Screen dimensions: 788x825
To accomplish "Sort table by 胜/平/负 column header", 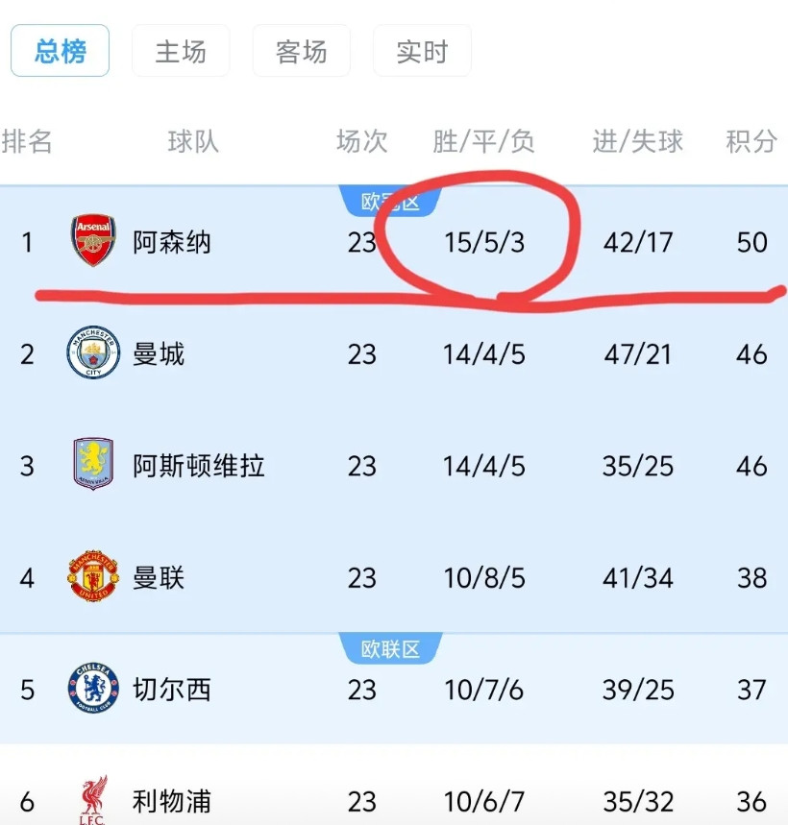I will 485,139.
